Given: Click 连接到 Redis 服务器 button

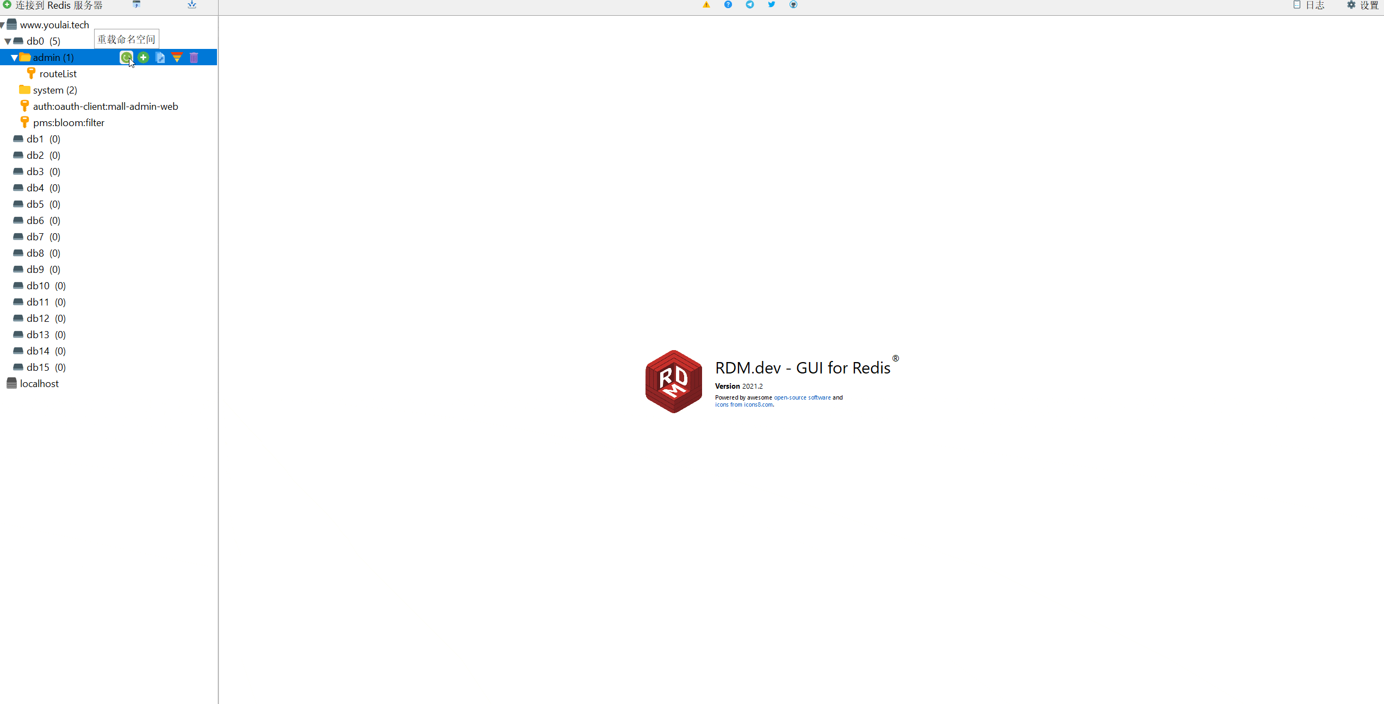Looking at the screenshot, I should point(53,5).
